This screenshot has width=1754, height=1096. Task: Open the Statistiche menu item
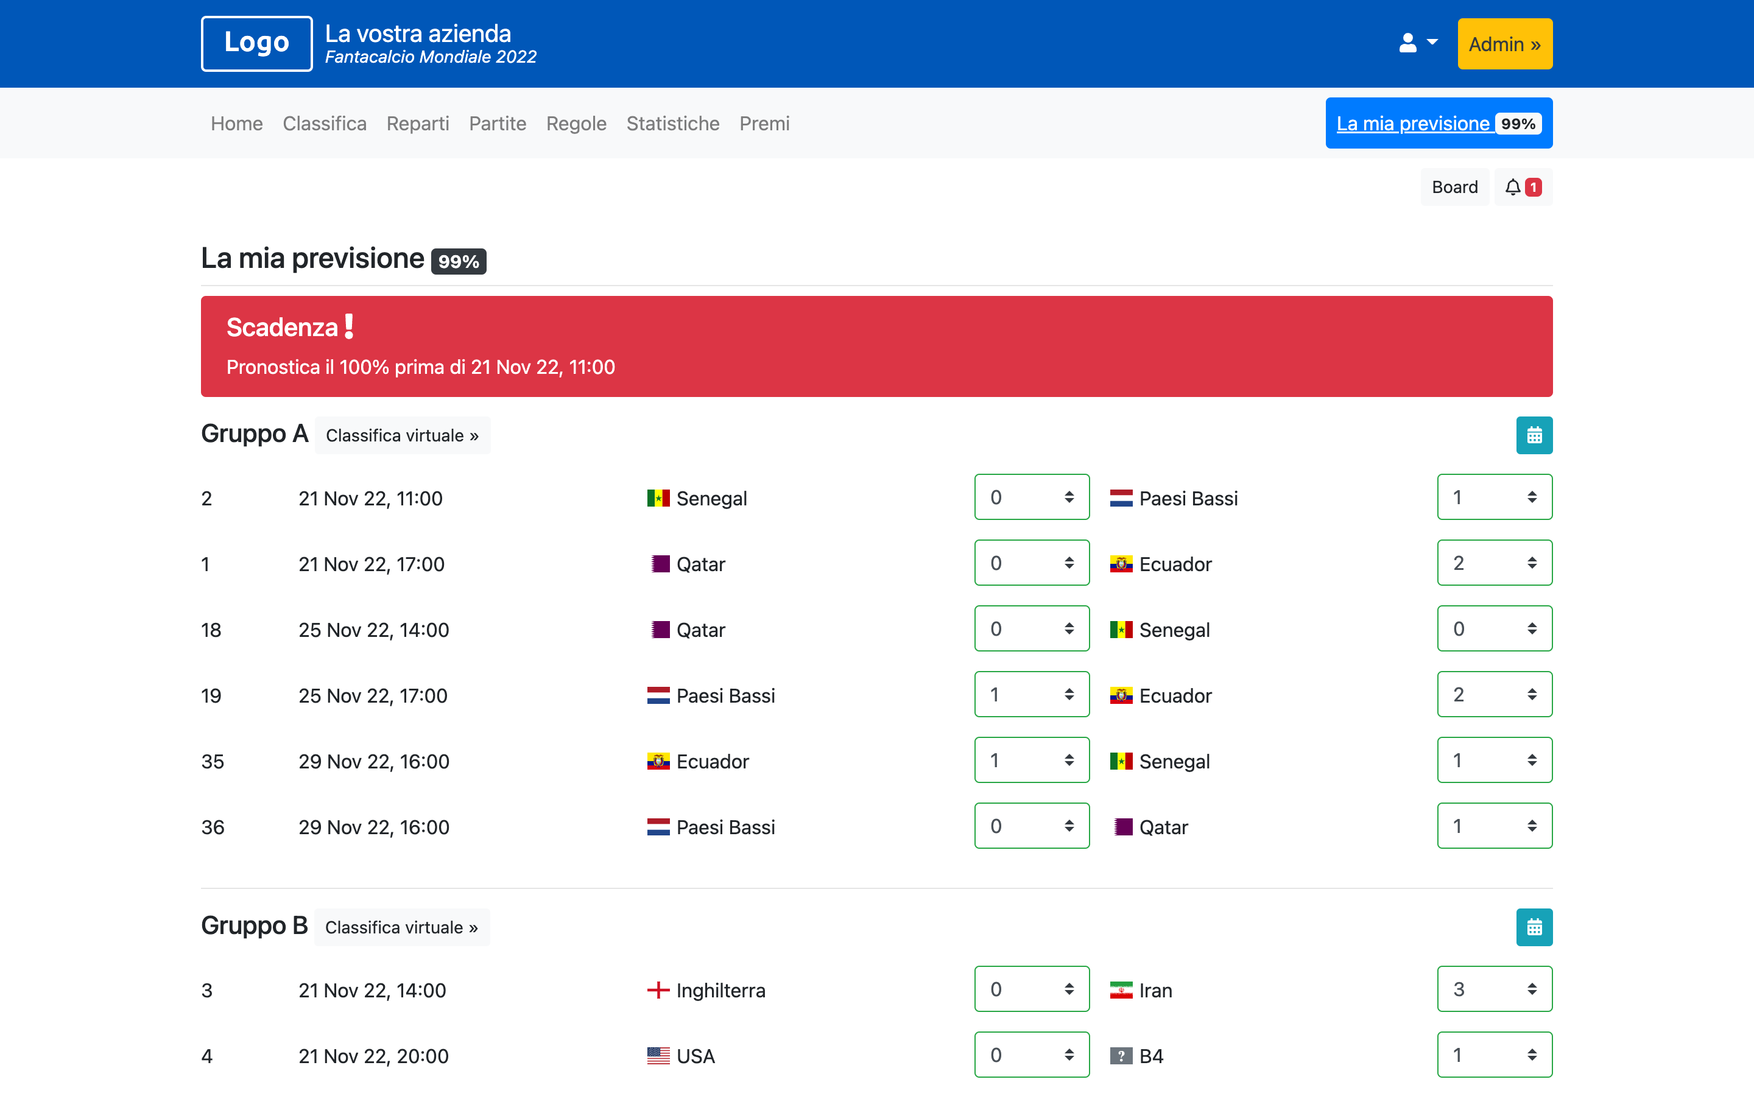coord(672,123)
